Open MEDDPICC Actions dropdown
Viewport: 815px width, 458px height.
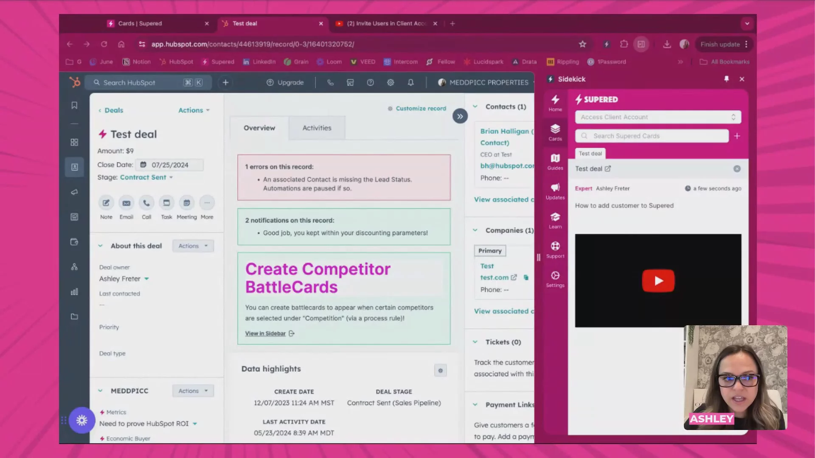193,391
